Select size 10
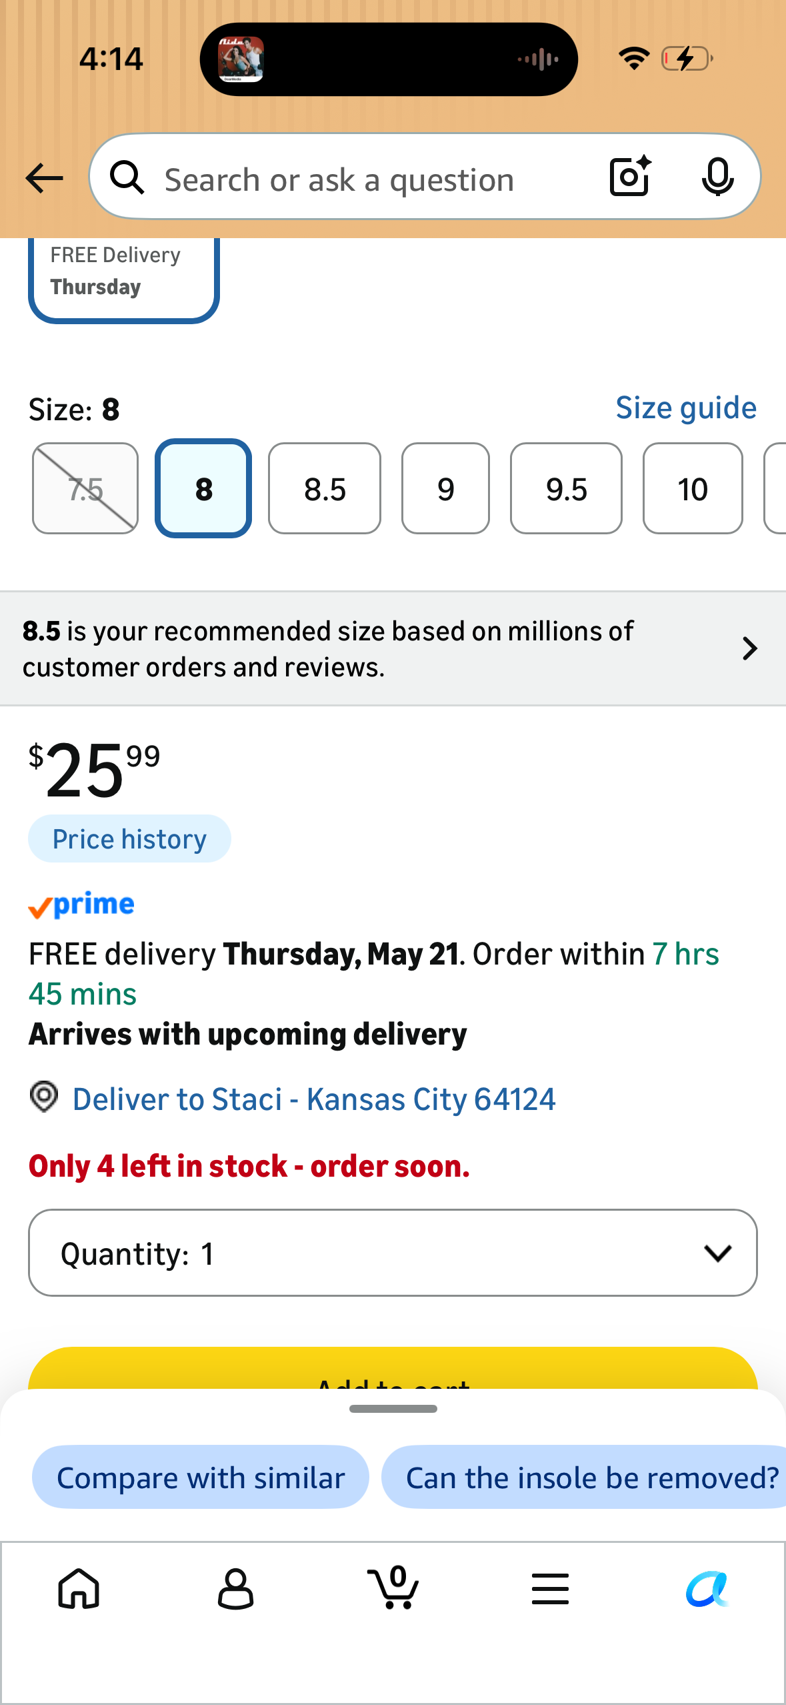This screenshot has height=1705, width=786. 693,488
